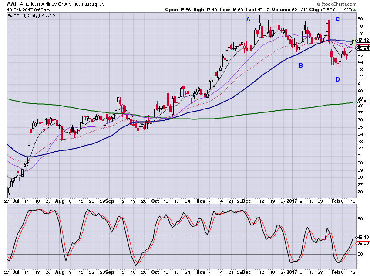Click the Chg +0.67 (+1.44%) figure
370x276 pixels.
pos(330,10)
